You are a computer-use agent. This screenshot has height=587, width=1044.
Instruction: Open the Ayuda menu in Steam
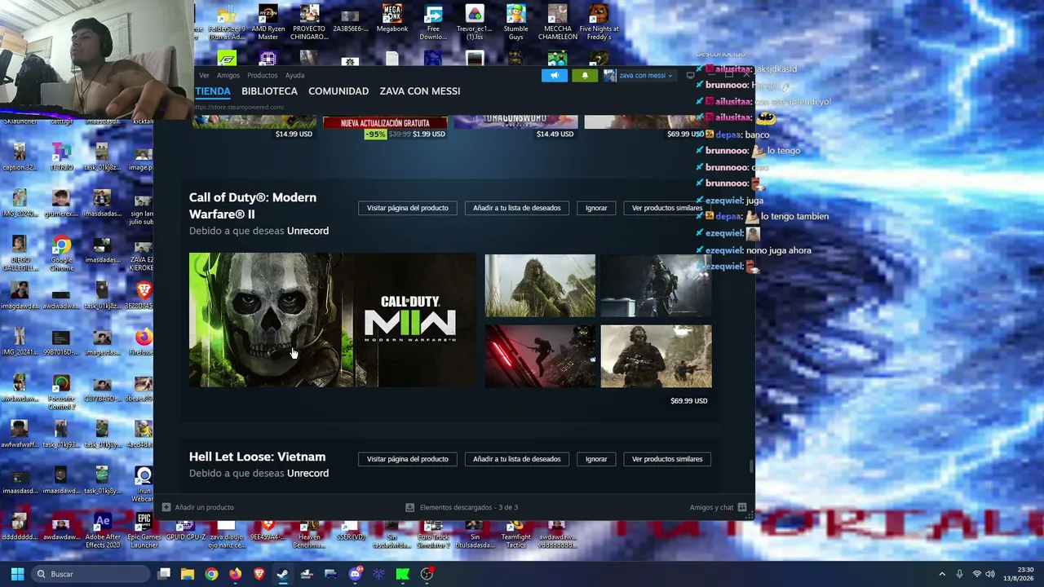click(x=294, y=75)
